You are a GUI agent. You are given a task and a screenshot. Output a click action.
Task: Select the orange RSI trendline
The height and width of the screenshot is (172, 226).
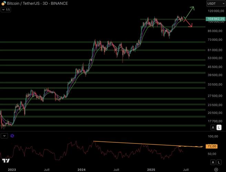(x=148, y=144)
